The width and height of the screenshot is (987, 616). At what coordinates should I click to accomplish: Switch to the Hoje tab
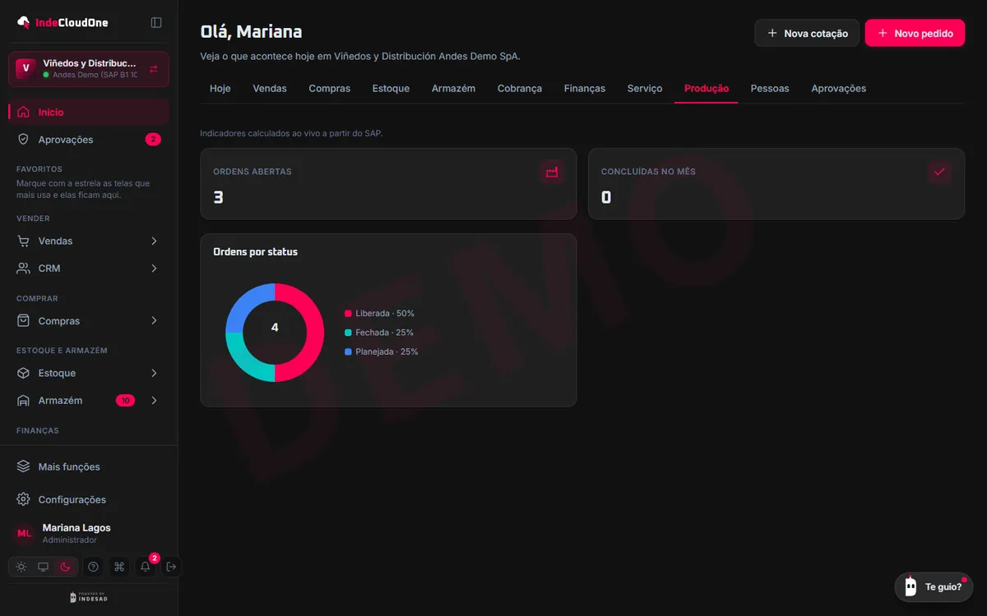pyautogui.click(x=220, y=89)
